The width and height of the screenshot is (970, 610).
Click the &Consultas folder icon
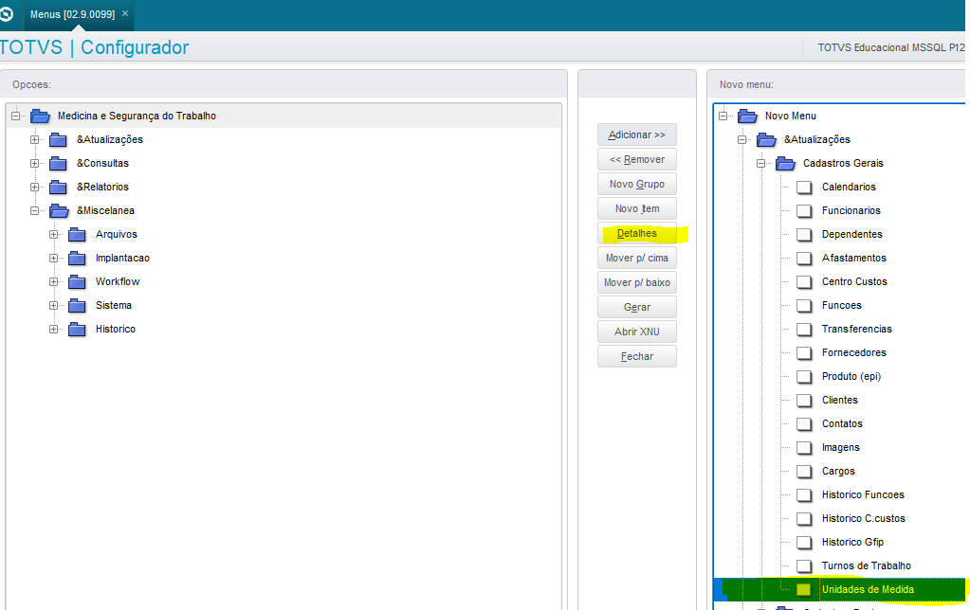[x=58, y=163]
